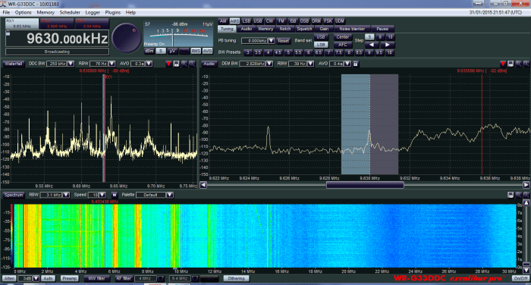Zoom in on the demodulator spectrum
This screenshot has height=285, width=531.
pos(518,64)
